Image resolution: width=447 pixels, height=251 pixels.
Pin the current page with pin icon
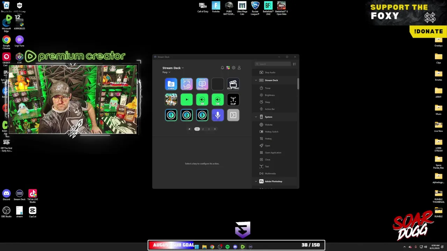tap(189, 129)
